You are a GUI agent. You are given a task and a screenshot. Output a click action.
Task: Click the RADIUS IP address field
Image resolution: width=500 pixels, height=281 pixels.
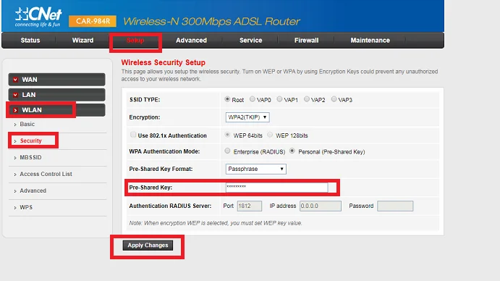pyautogui.click(x=320, y=206)
